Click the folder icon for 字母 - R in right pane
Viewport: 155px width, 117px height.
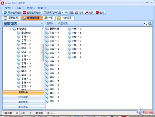47,101
